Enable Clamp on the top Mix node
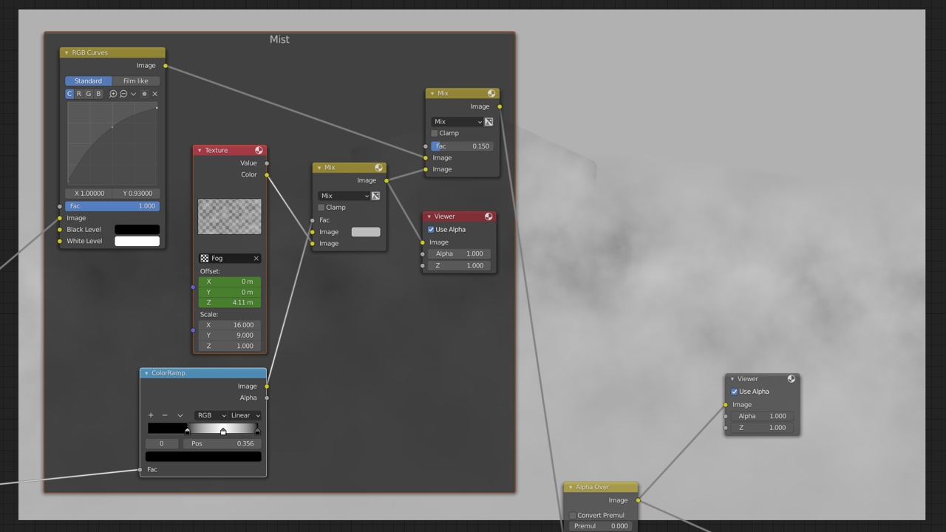The image size is (946, 532). pyautogui.click(x=435, y=134)
